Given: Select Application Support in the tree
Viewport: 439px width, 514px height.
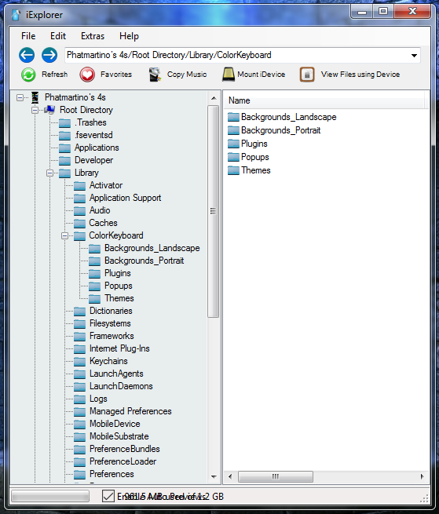Looking at the screenshot, I should [x=125, y=198].
